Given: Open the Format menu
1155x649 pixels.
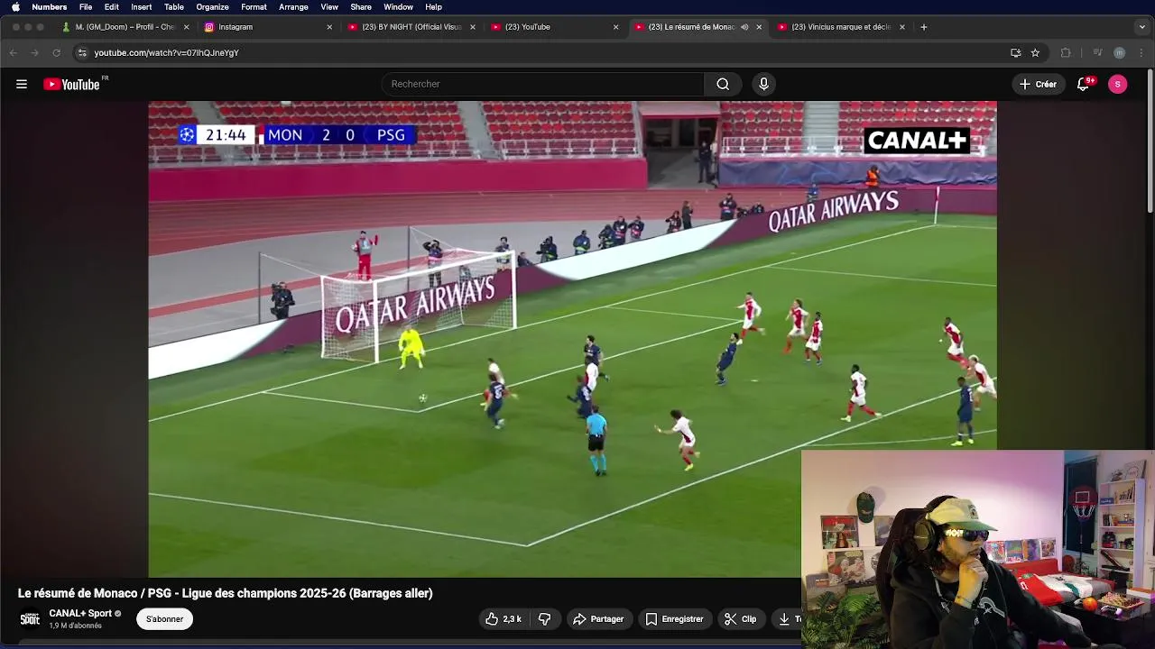Looking at the screenshot, I should 254,6.
